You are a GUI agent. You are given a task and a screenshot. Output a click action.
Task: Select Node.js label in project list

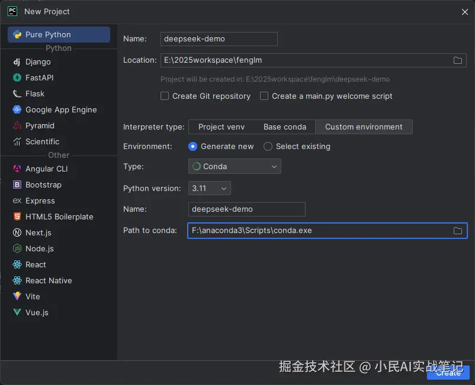click(x=40, y=248)
